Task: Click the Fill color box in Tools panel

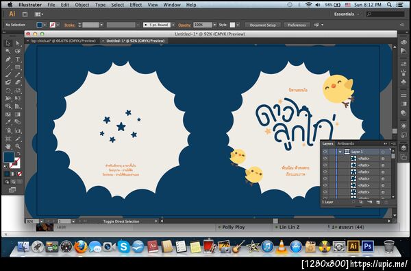Action: 9,157
